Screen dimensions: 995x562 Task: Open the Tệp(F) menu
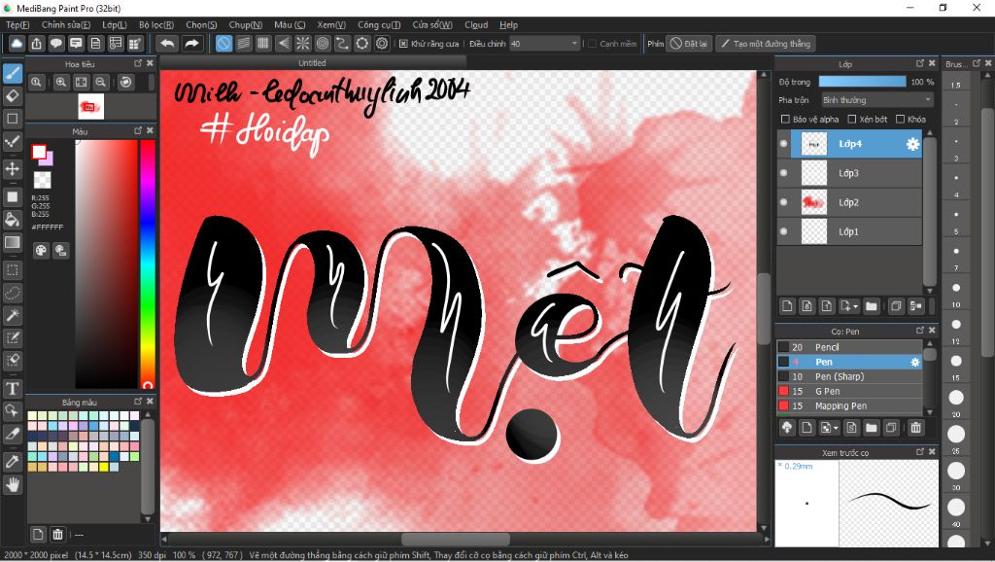[x=17, y=24]
